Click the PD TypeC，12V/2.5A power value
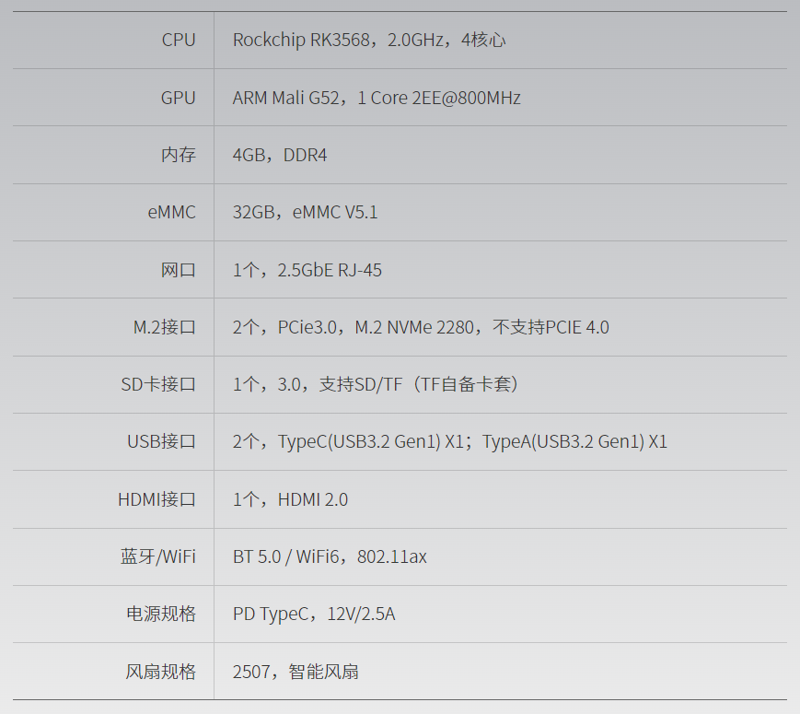The width and height of the screenshot is (800, 714). click(314, 614)
